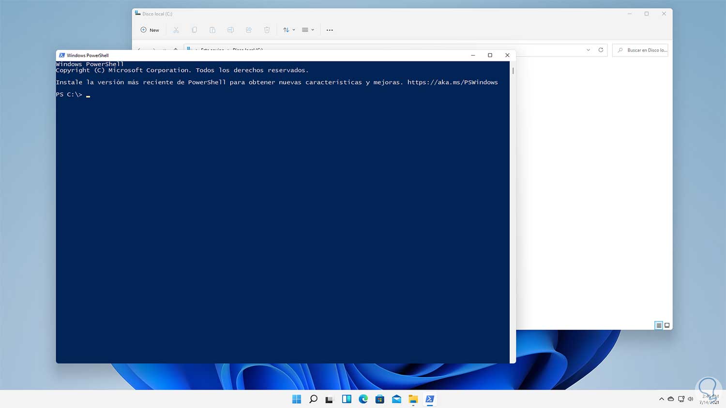Click the Paste icon in File Explorer toolbar
The image size is (726, 408).
point(212,30)
